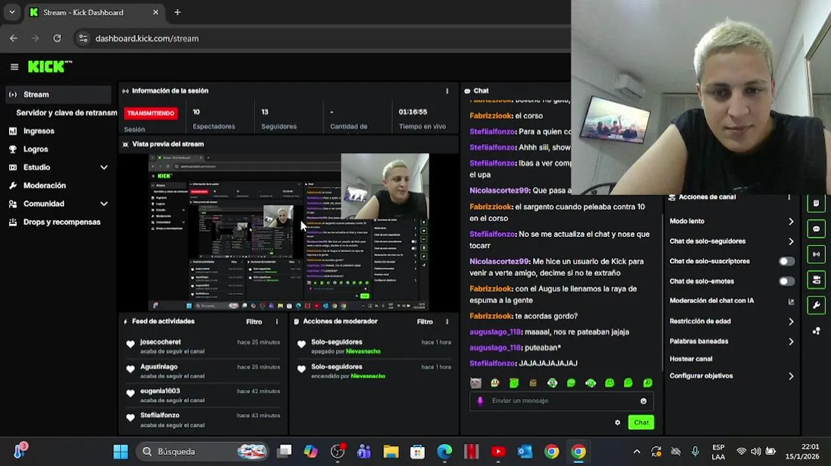Screen dimensions: 831x466
Task: Click the green KICK logo
Action: pyautogui.click(x=50, y=67)
